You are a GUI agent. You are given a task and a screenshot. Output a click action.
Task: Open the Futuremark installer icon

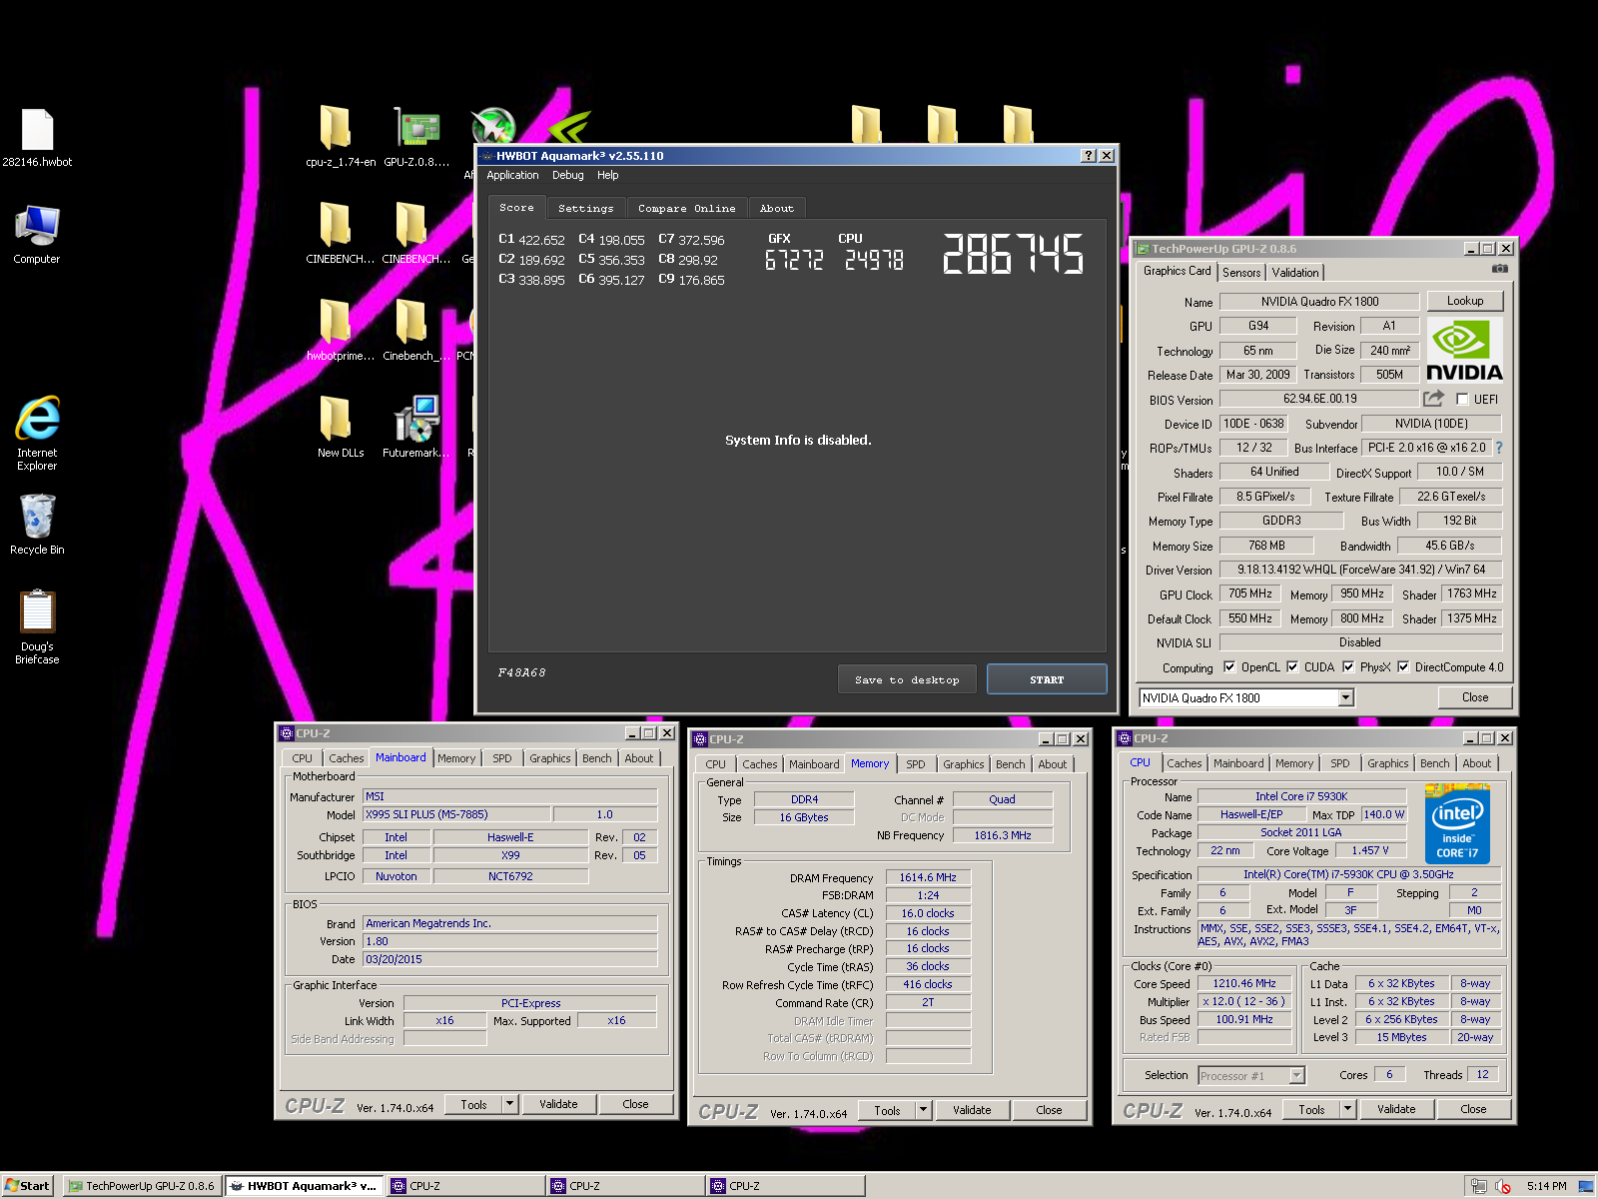pos(416,428)
